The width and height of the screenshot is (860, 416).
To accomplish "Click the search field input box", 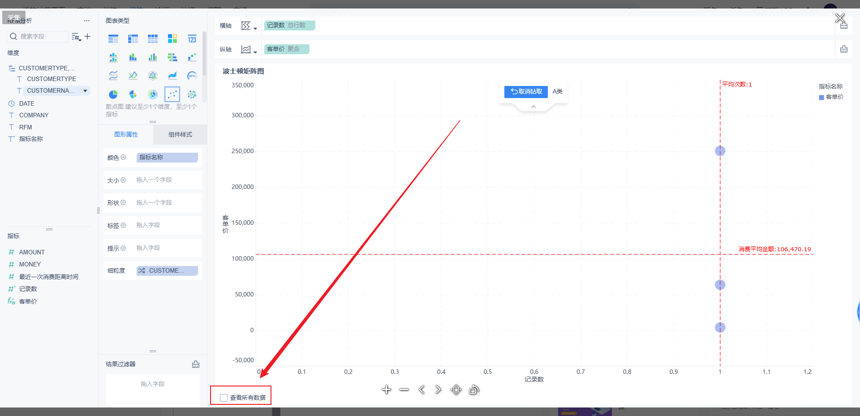I will tap(38, 36).
